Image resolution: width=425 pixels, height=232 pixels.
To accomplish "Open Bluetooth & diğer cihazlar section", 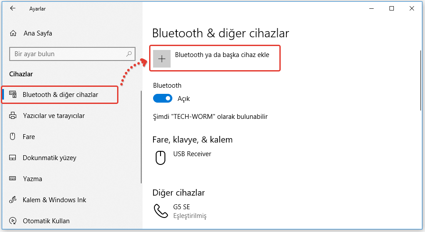I will pyautogui.click(x=61, y=95).
